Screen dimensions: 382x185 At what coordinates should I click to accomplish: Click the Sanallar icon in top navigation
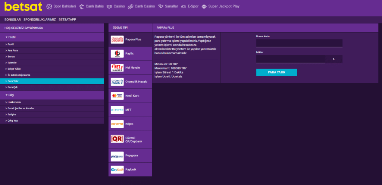coord(160,7)
